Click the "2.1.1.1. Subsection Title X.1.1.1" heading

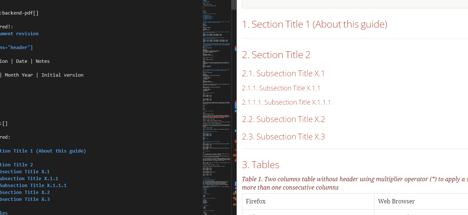[x=286, y=102]
